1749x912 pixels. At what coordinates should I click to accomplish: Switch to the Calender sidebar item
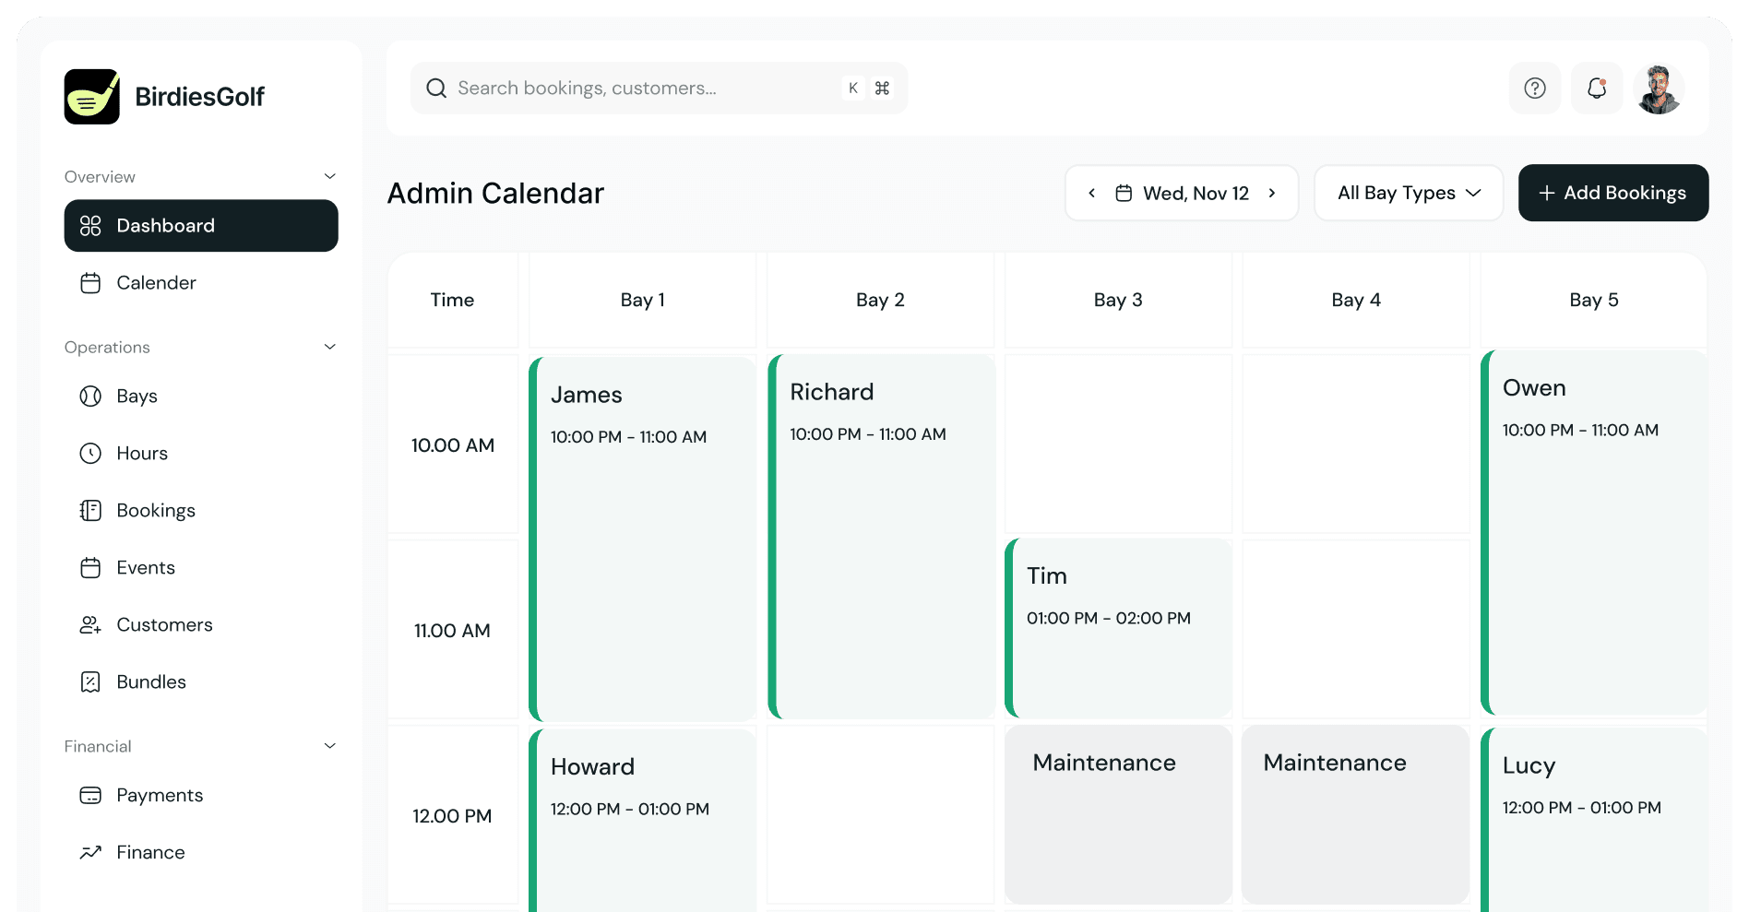156,282
